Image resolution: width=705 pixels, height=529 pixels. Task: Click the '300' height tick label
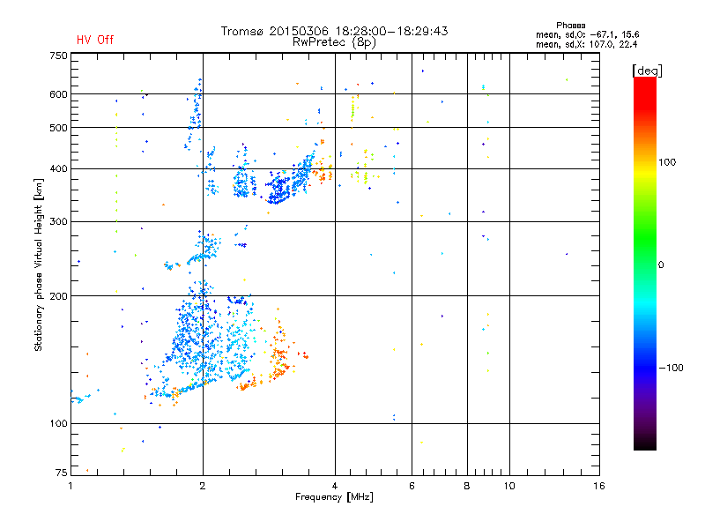(x=59, y=221)
